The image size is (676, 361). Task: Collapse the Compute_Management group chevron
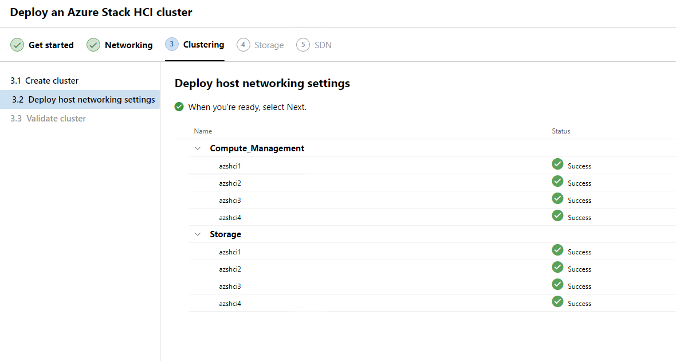tap(198, 148)
